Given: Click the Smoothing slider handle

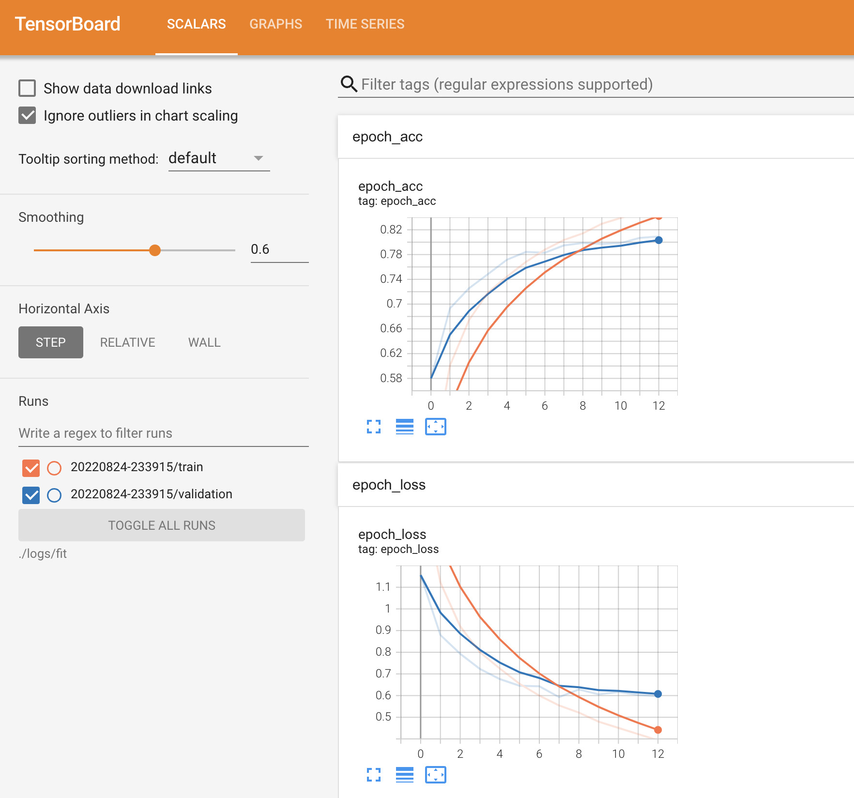Looking at the screenshot, I should point(155,250).
